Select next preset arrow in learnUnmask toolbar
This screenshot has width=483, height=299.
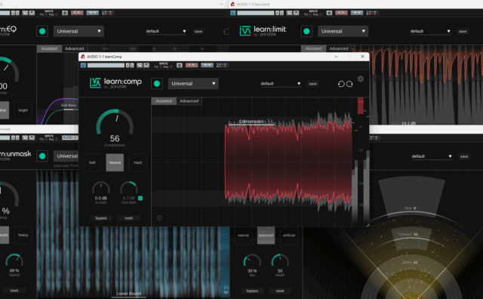click(x=17, y=137)
